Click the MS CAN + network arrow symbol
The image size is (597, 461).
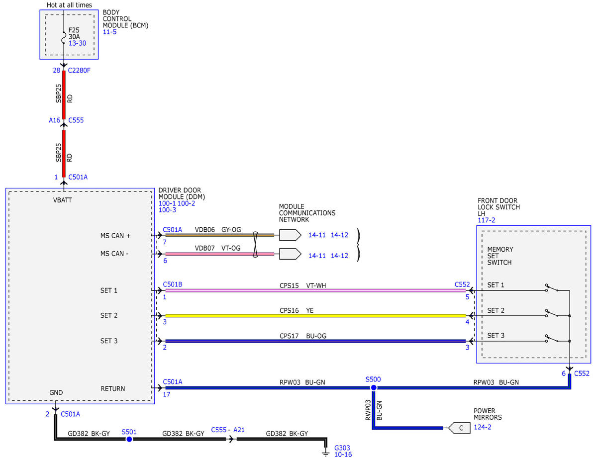pos(290,235)
